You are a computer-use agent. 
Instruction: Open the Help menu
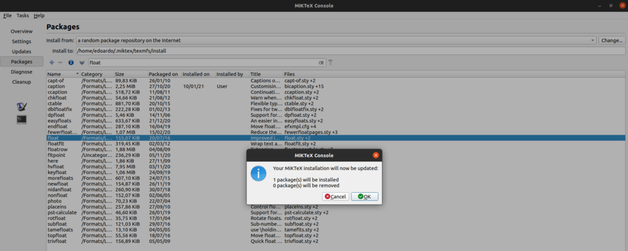pyautogui.click(x=39, y=15)
